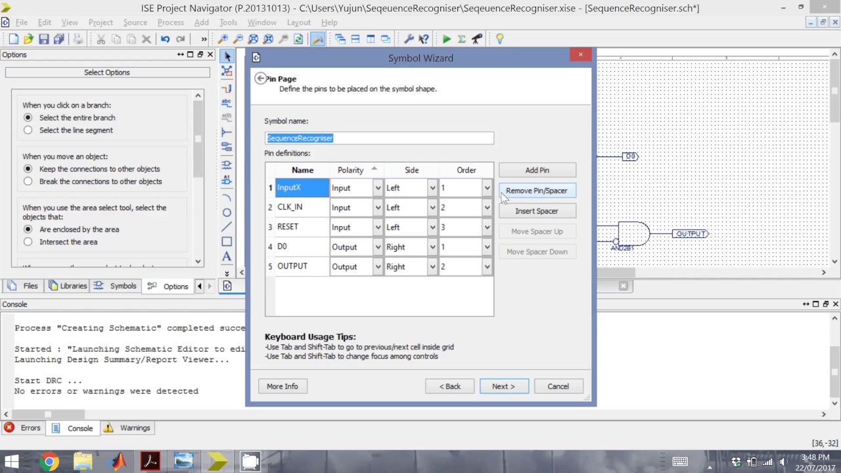Click the Tile Vertically icon
The height and width of the screenshot is (473, 841).
[x=371, y=39]
